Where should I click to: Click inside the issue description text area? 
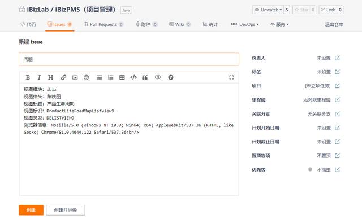point(129,139)
